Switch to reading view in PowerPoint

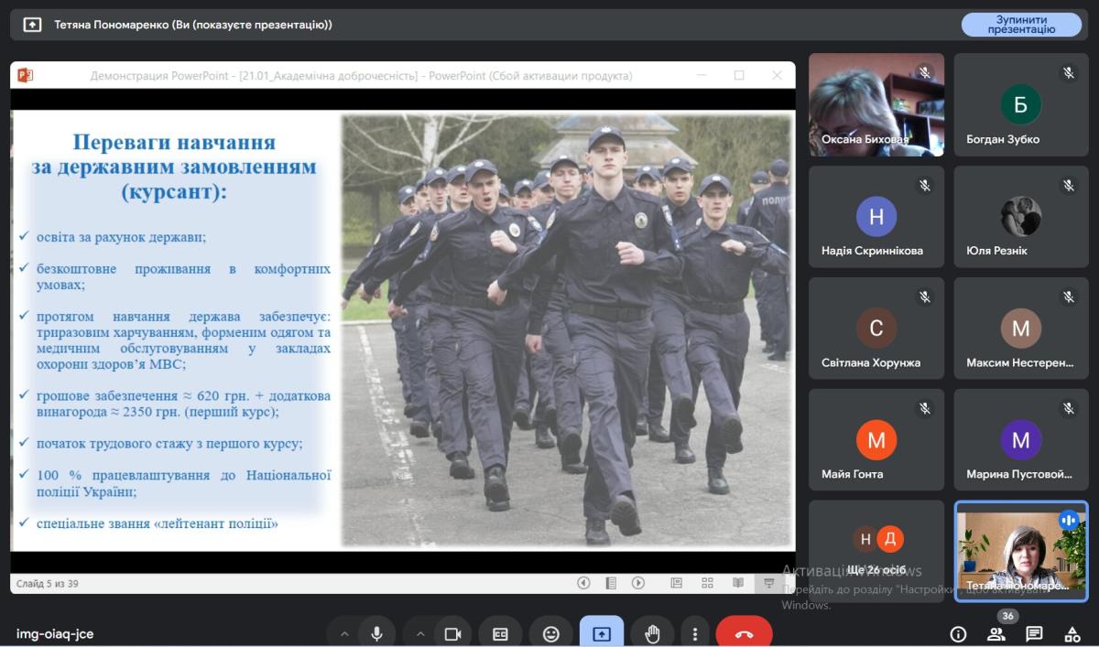[x=738, y=583]
